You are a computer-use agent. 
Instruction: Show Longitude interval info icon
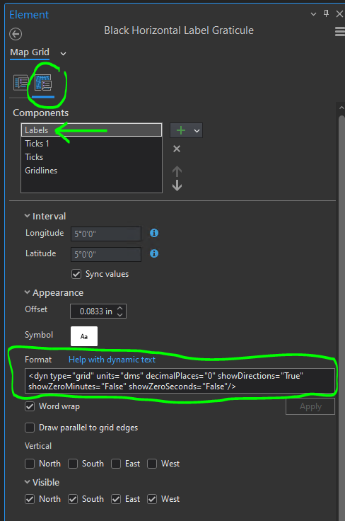(154, 233)
